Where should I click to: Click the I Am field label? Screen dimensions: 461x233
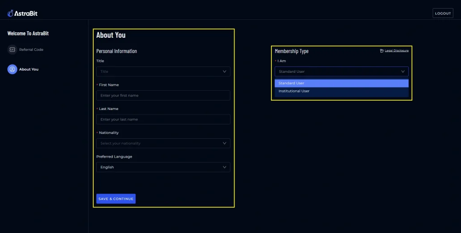tap(282, 61)
